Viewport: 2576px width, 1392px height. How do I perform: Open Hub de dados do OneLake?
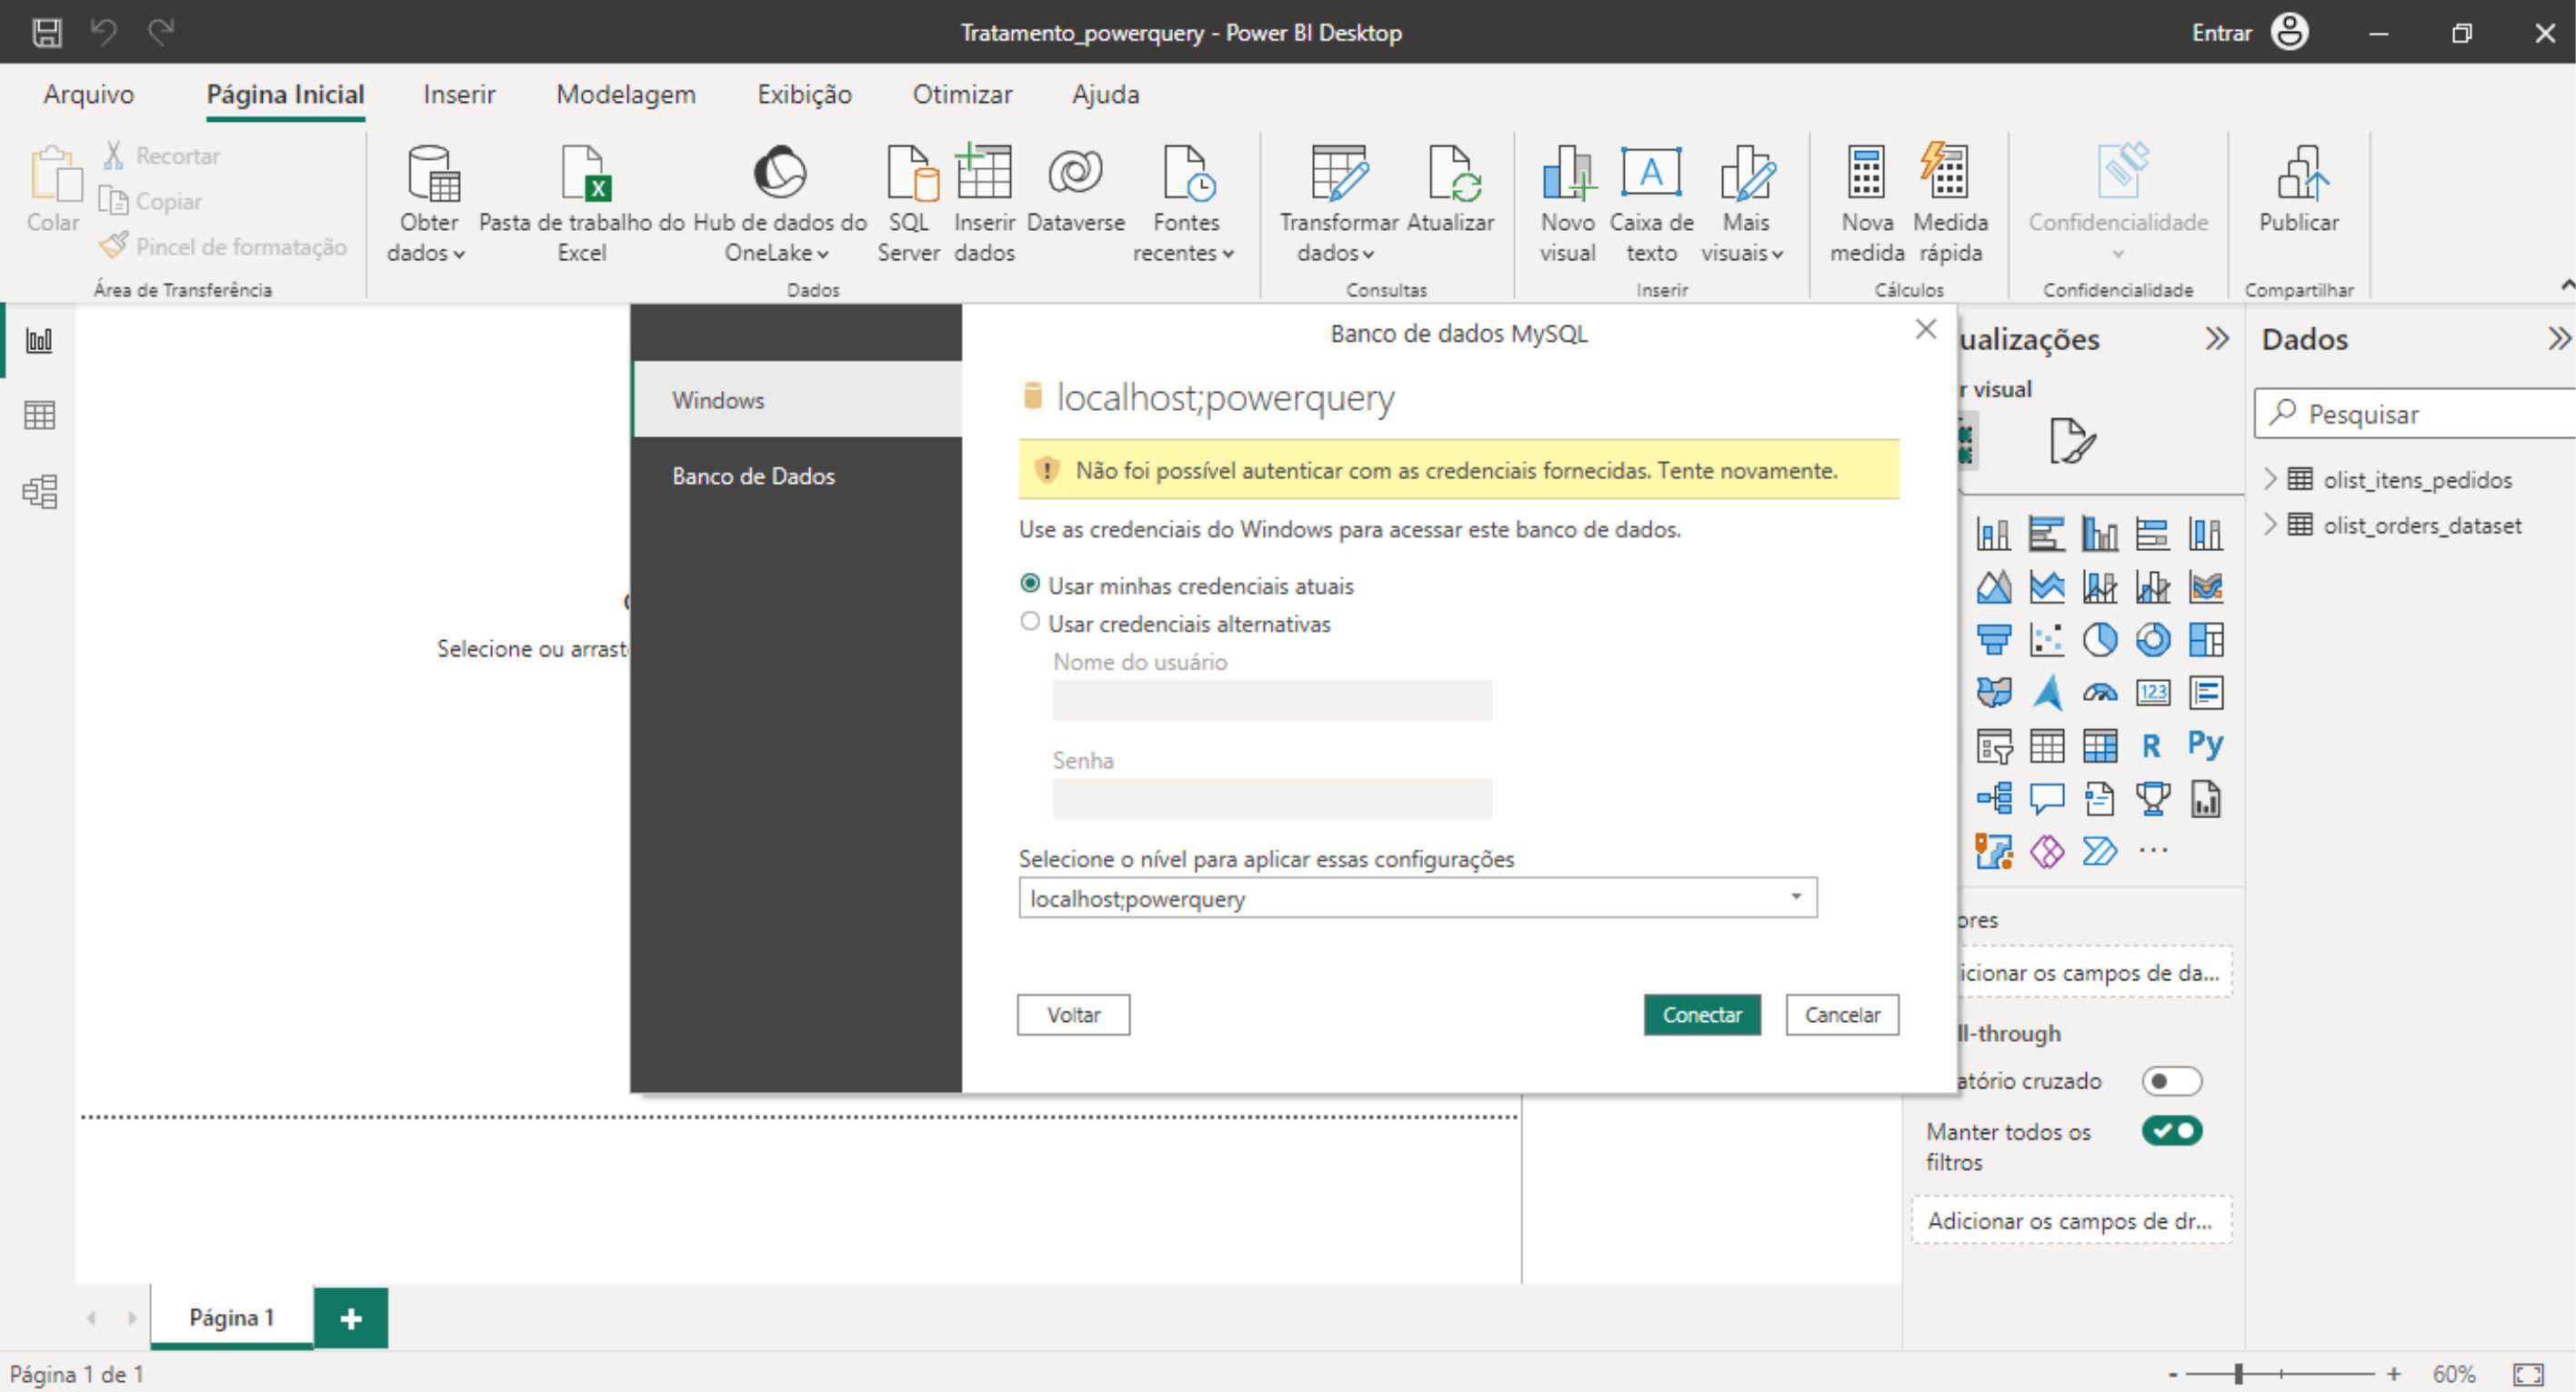[x=779, y=205]
